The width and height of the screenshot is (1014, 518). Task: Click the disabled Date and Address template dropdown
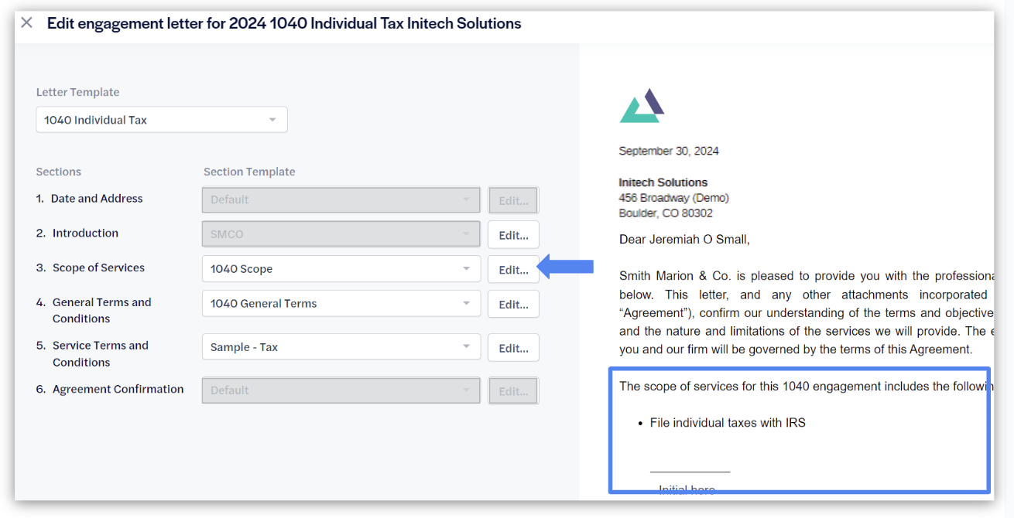341,199
